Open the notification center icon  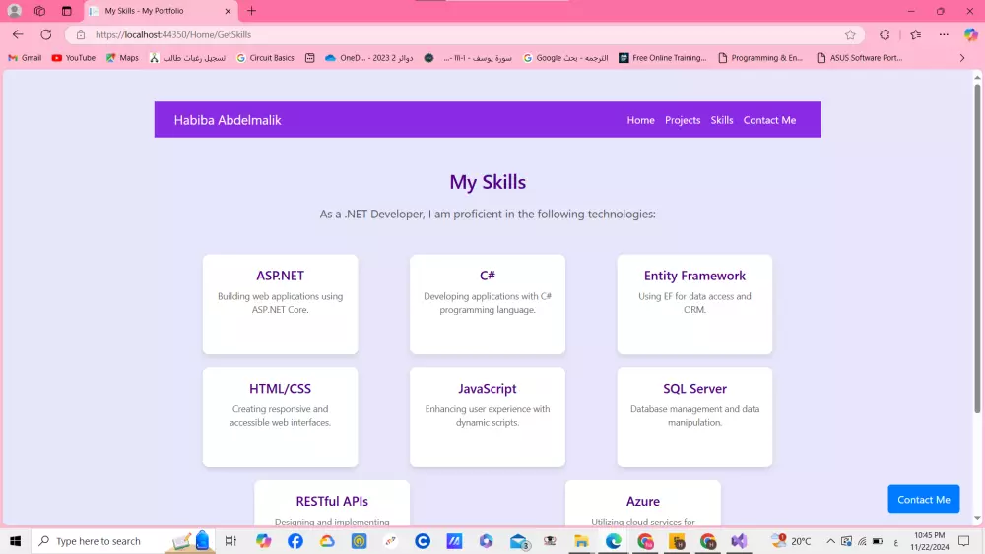[964, 541]
